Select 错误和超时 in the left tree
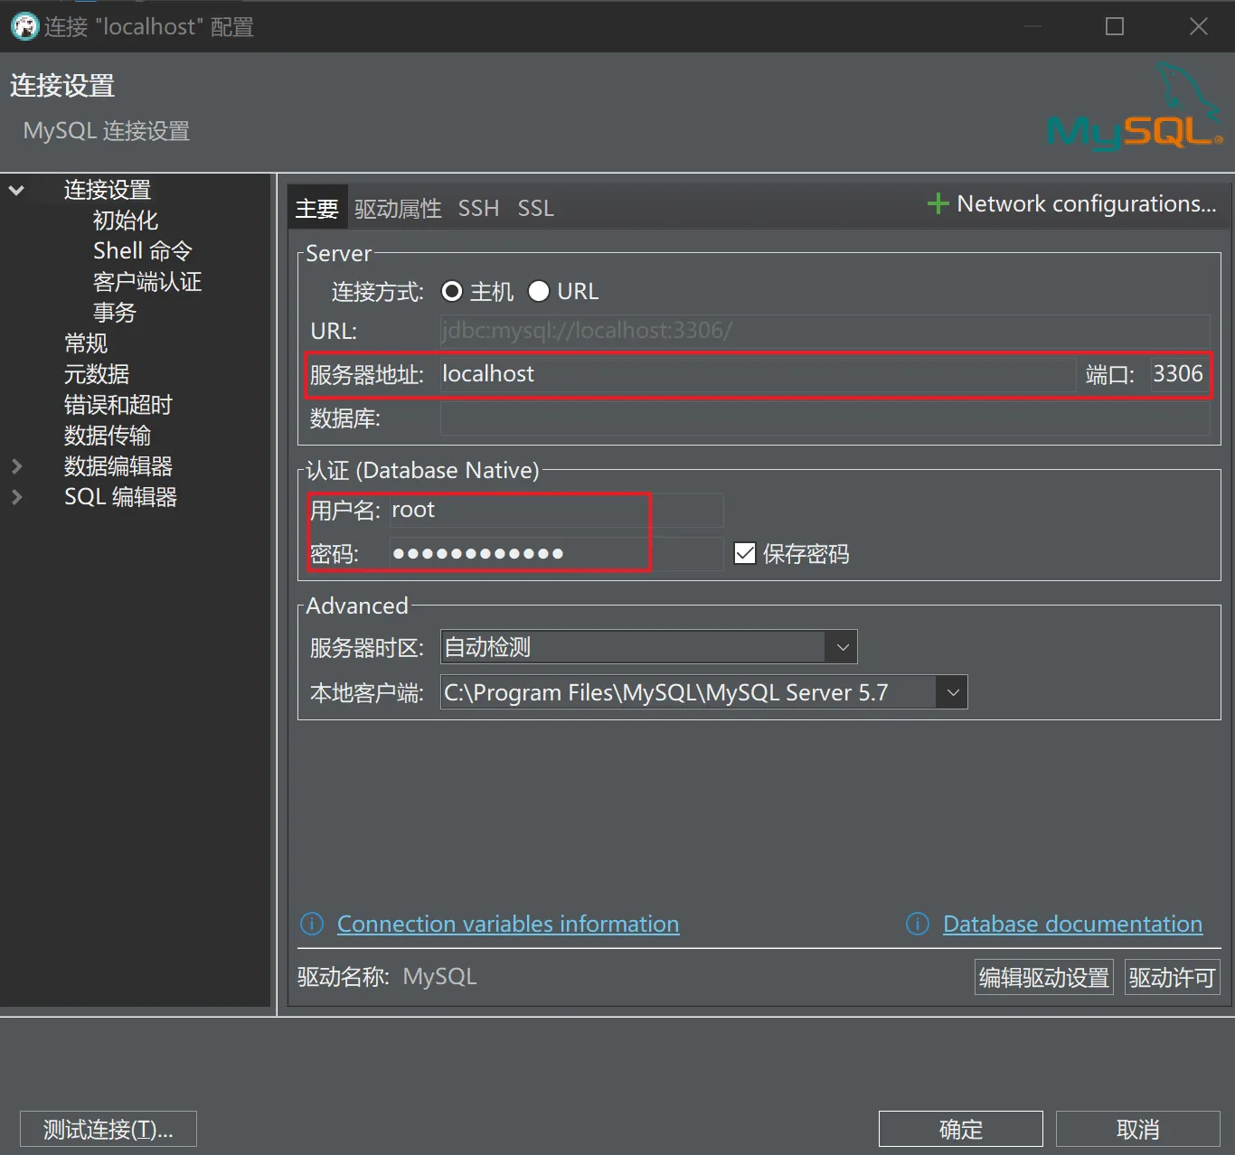The width and height of the screenshot is (1235, 1155). coord(118,405)
